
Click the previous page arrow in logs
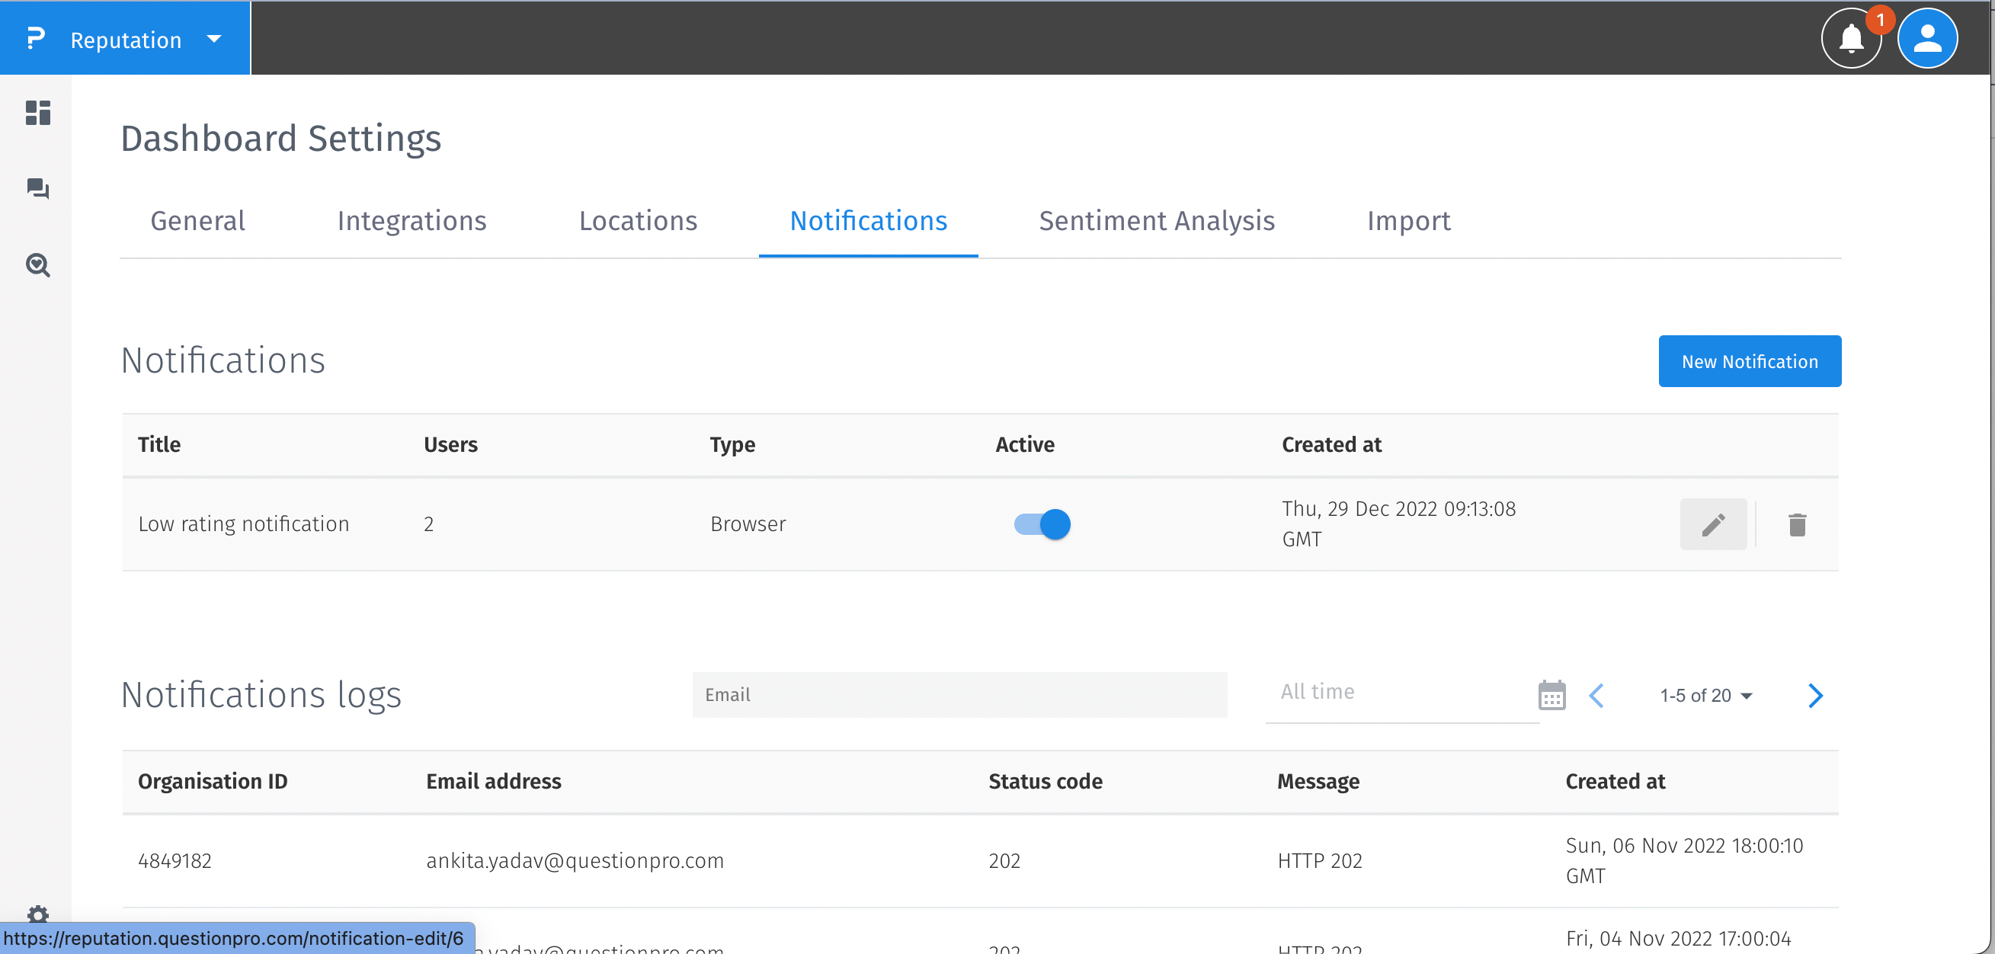[1598, 694]
